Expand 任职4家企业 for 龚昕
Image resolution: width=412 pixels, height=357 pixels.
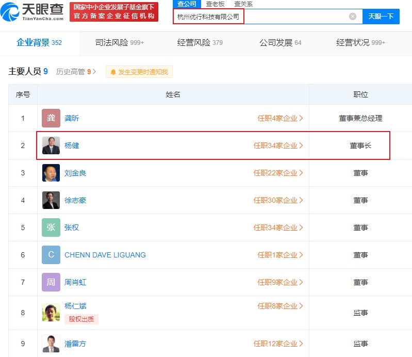tap(280, 118)
